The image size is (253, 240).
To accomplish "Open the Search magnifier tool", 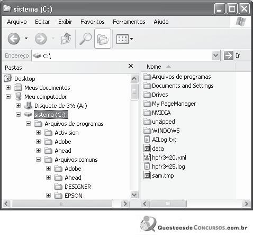I will (85, 39).
